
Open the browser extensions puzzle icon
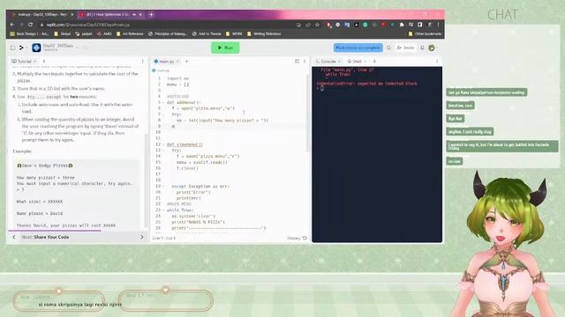(x=402, y=25)
